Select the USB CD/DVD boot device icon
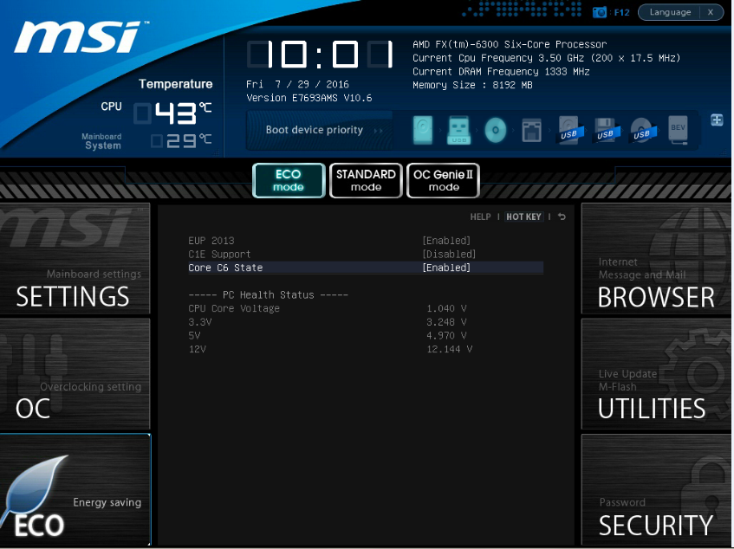734x549 pixels. tap(642, 130)
